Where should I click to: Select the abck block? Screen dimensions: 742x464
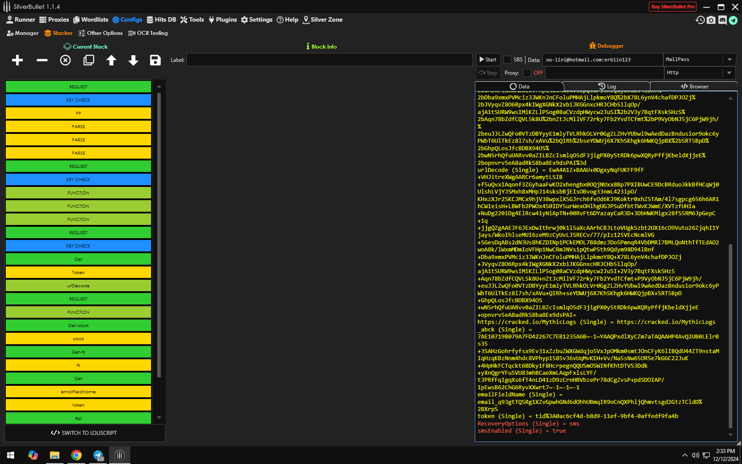click(78, 338)
